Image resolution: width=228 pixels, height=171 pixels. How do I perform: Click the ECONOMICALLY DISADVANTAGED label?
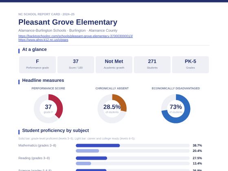pyautogui.click(x=175, y=88)
